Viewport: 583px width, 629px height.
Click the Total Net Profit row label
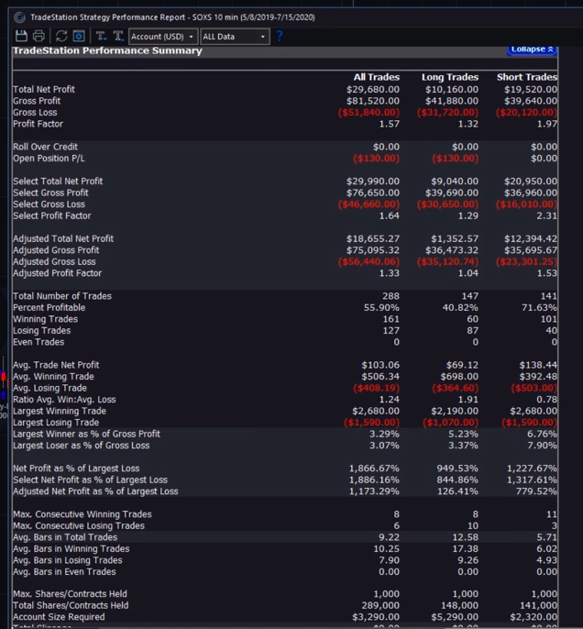[x=44, y=89]
